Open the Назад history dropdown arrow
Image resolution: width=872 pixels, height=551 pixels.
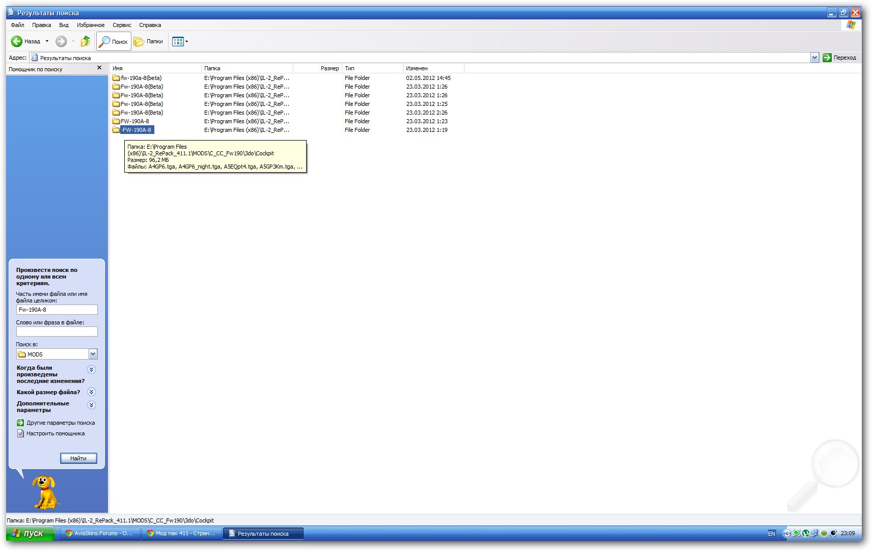pos(47,41)
